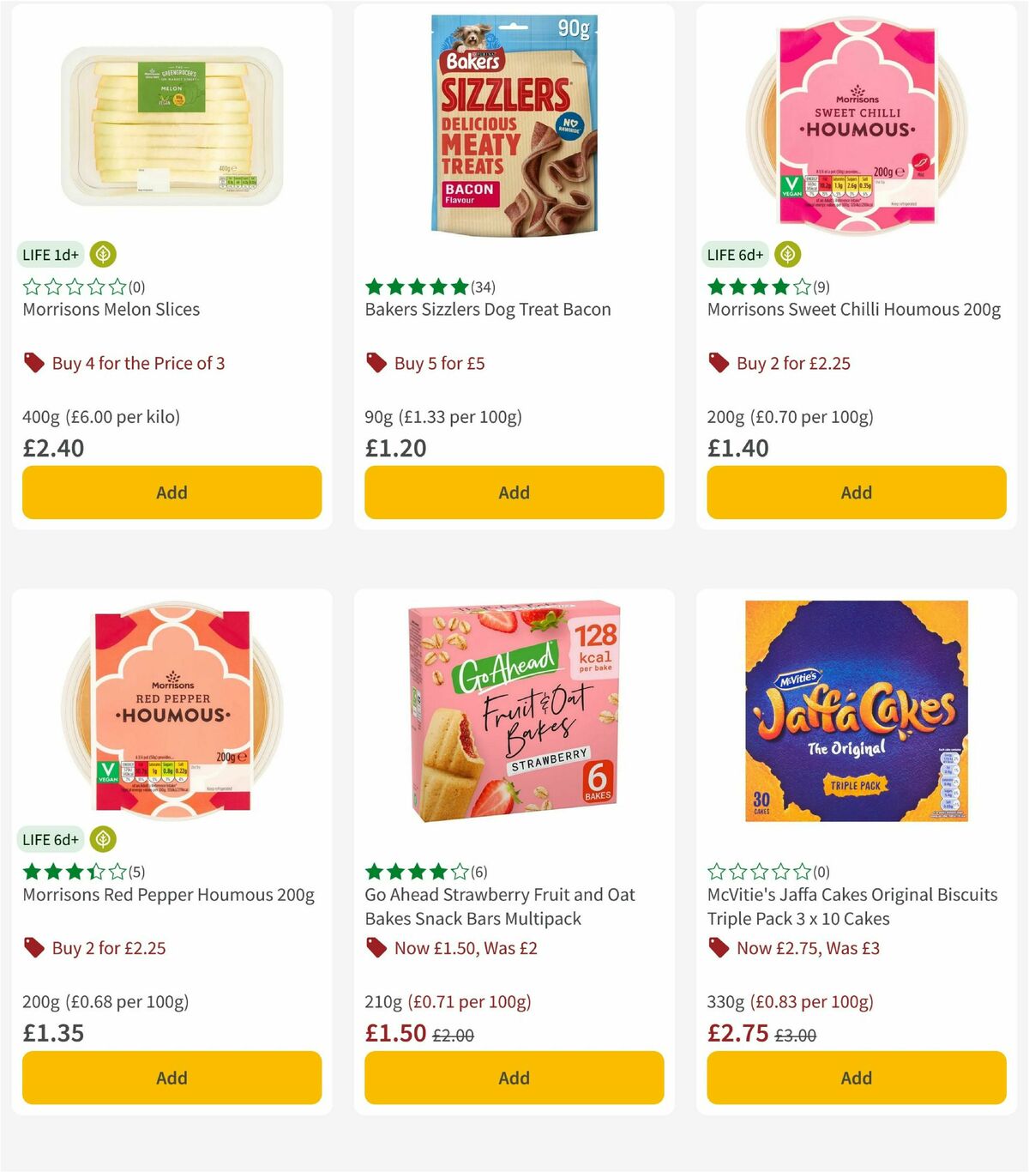This screenshot has width=1029, height=1172.
Task: Click the tag icon next to Buy 2 for £2.25 on Sweet Chilli Houmous
Action: 718,363
